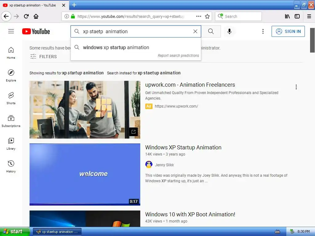Visit https://www.upwork.com/ ad link
The height and width of the screenshot is (236, 315).
click(x=176, y=106)
